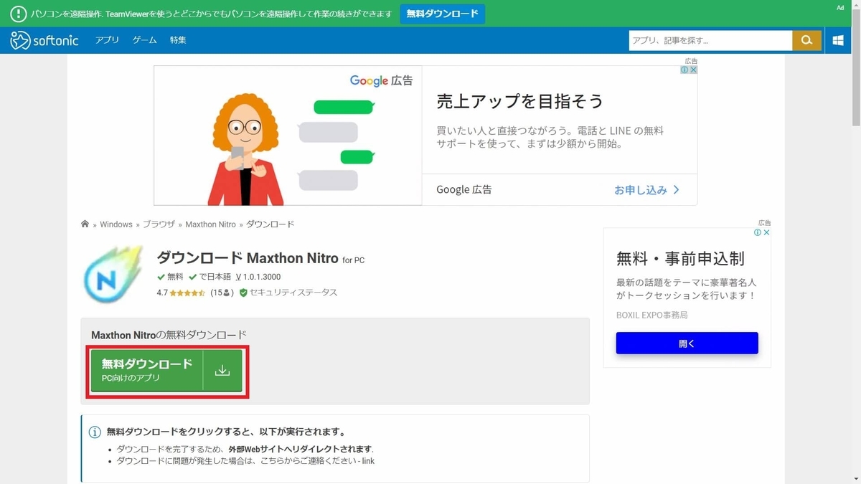Click the download arrow icon on green button
The image size is (861, 484).
(222, 371)
